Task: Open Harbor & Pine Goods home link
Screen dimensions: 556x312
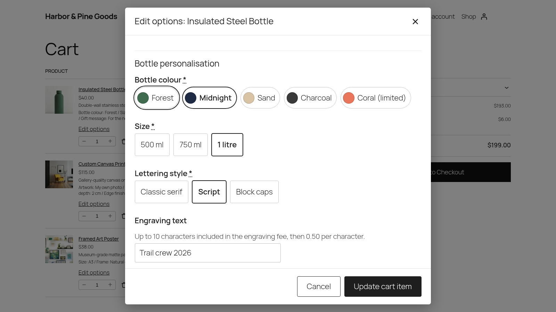Action: (x=81, y=16)
